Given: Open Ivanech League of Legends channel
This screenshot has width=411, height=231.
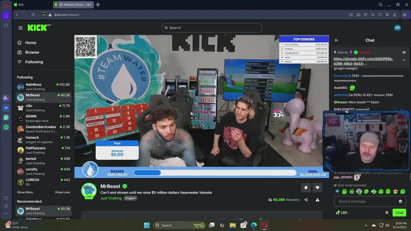Looking at the screenshot, I should pyautogui.click(x=44, y=140).
